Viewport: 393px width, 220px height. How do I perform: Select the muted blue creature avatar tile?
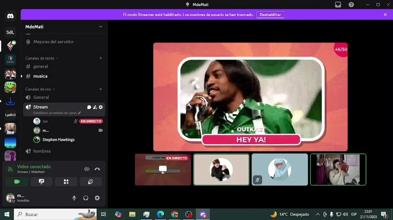click(x=280, y=170)
